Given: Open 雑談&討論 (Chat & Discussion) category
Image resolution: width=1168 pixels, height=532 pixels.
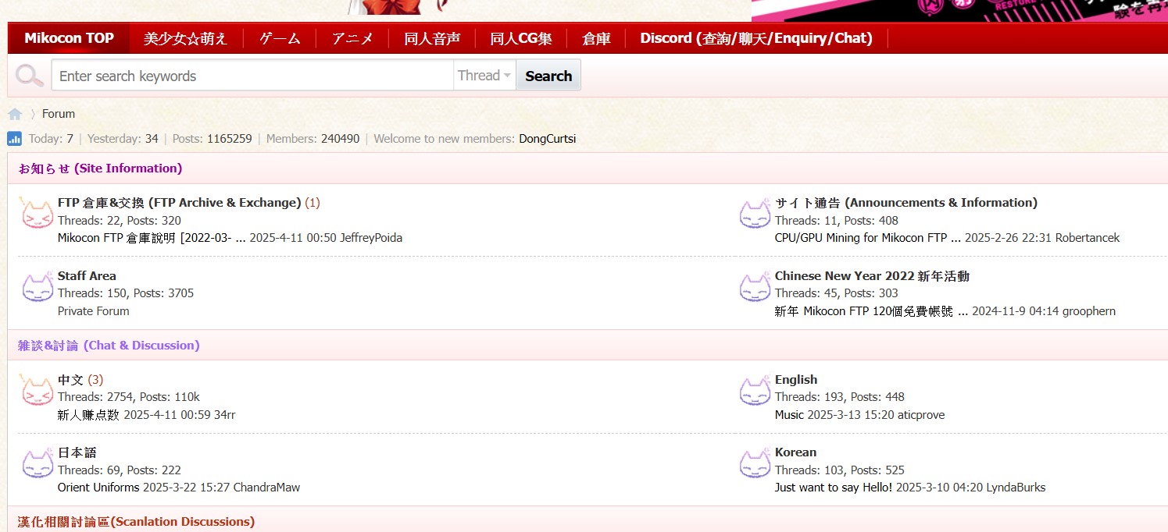Looking at the screenshot, I should point(109,346).
